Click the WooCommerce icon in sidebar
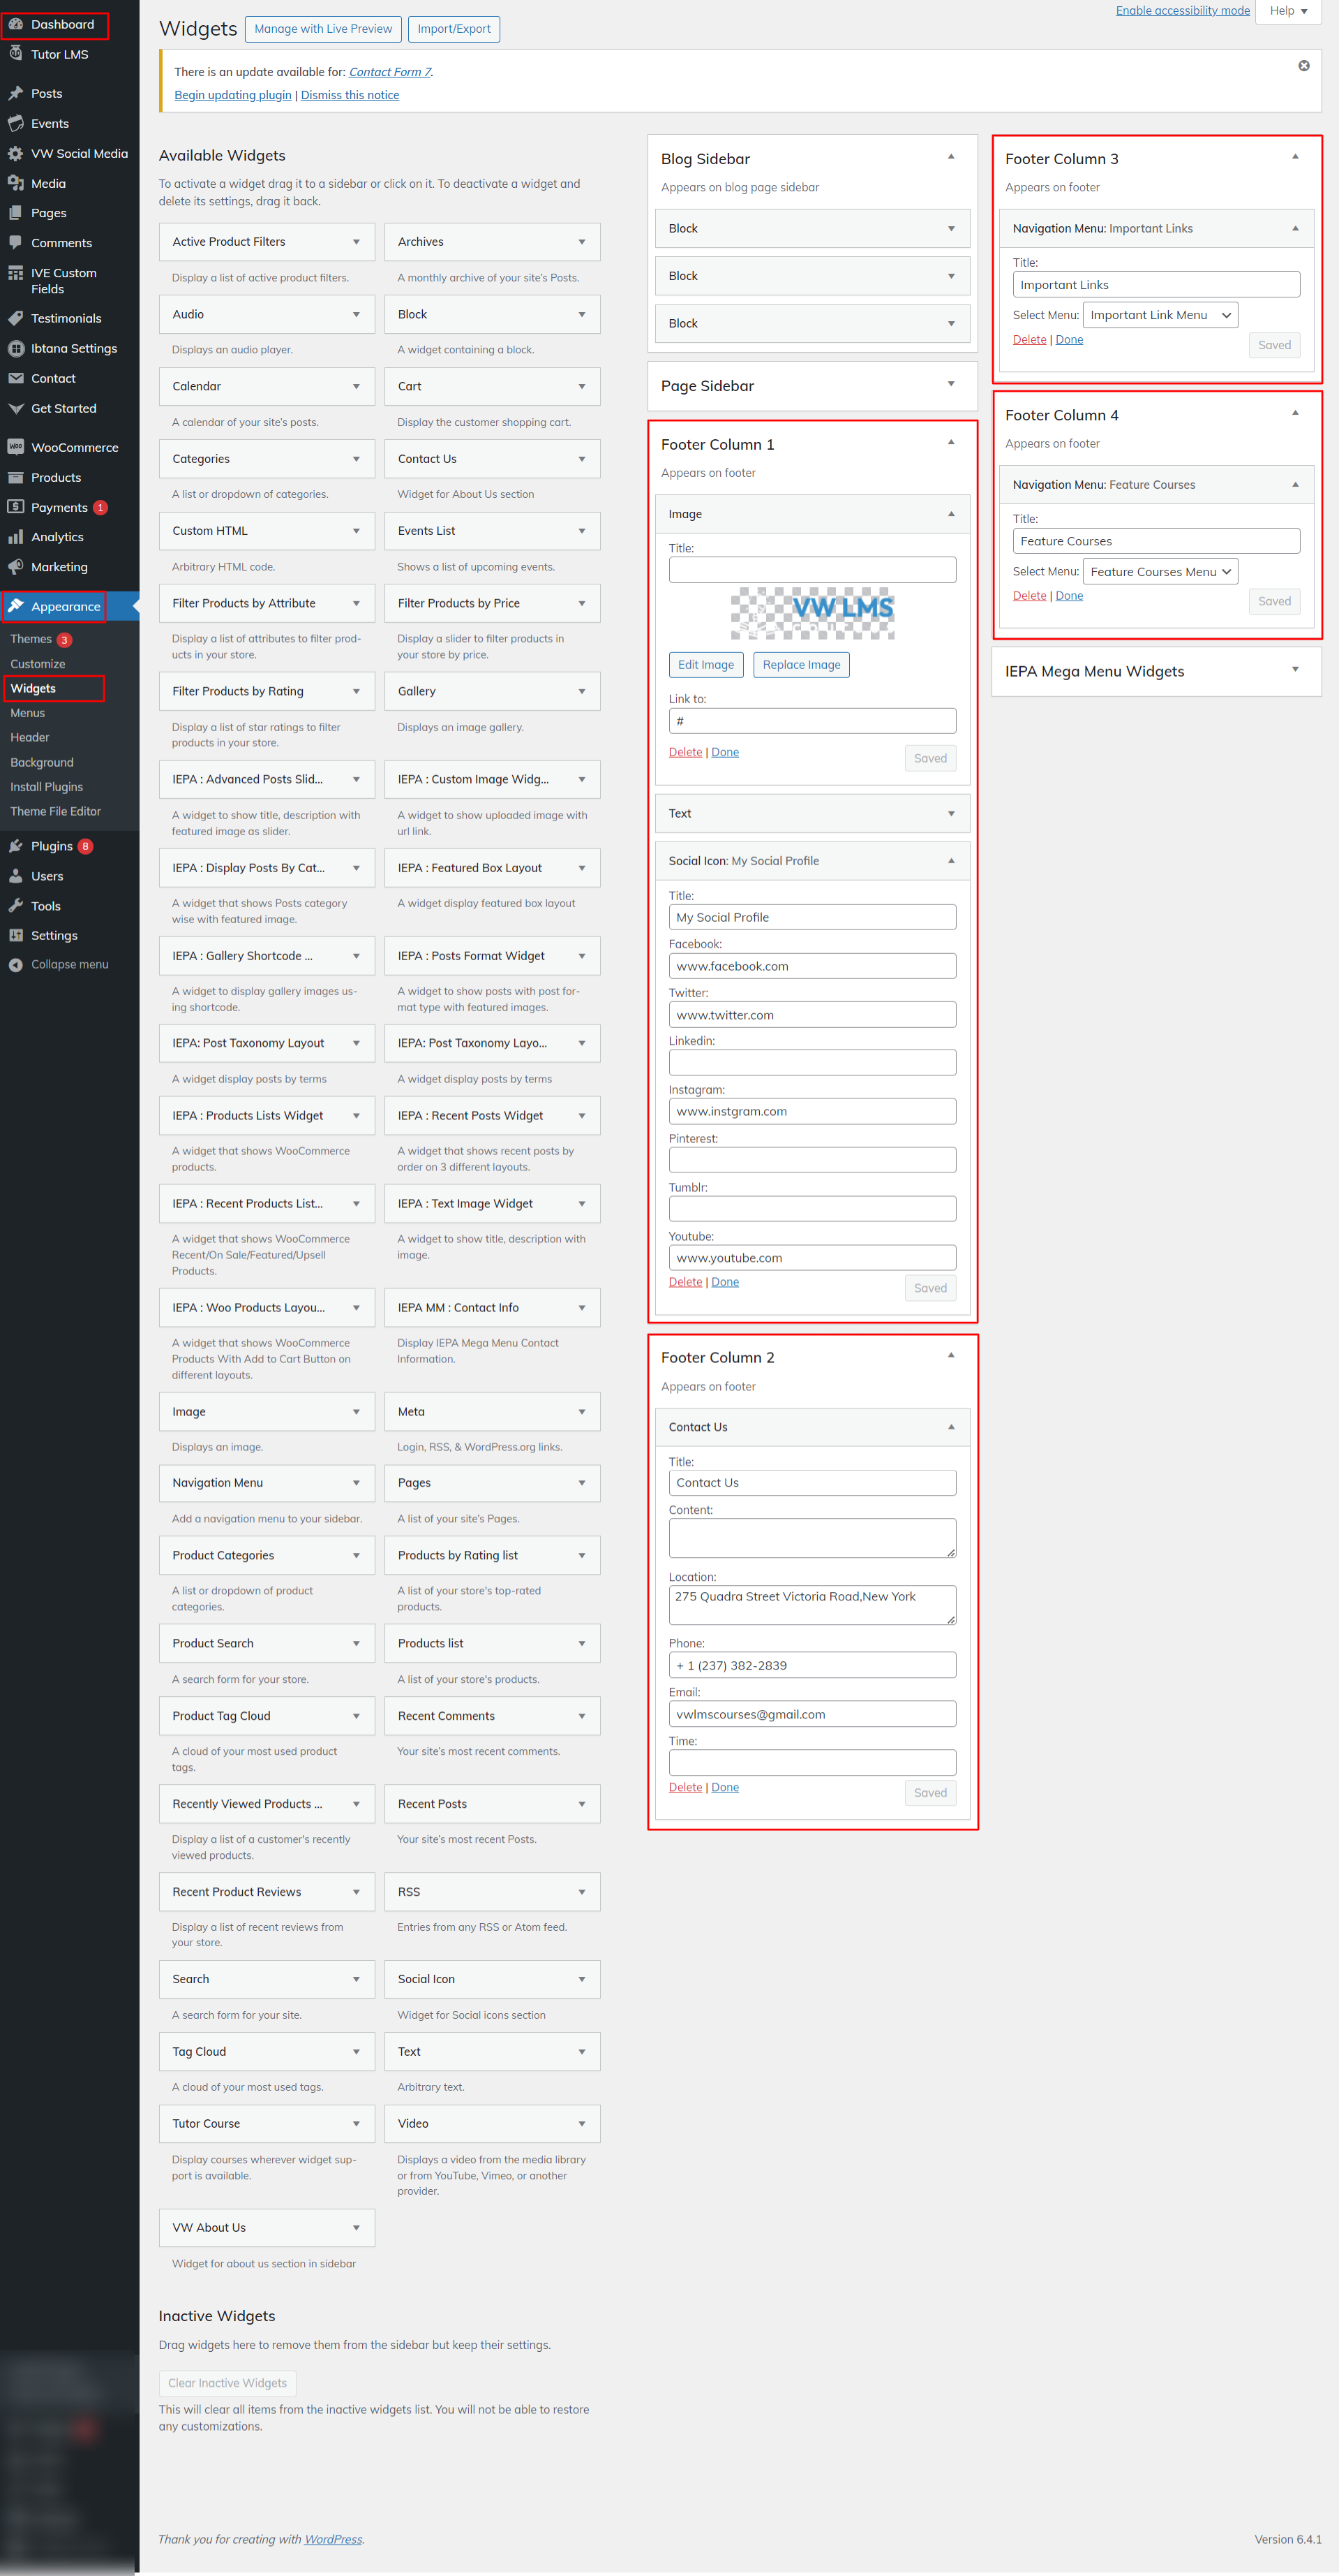The image size is (1339, 2576). click(x=16, y=447)
